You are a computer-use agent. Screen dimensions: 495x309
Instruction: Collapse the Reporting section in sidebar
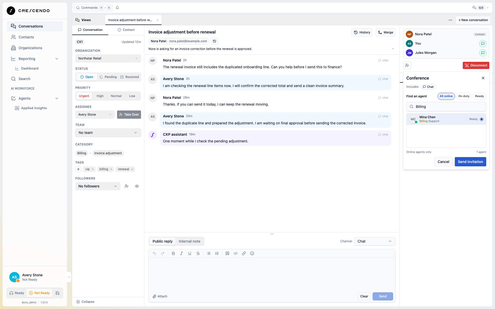57,59
